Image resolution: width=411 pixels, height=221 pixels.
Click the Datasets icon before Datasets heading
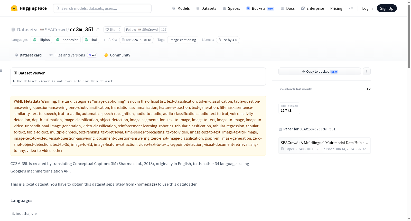pyautogui.click(x=13, y=30)
